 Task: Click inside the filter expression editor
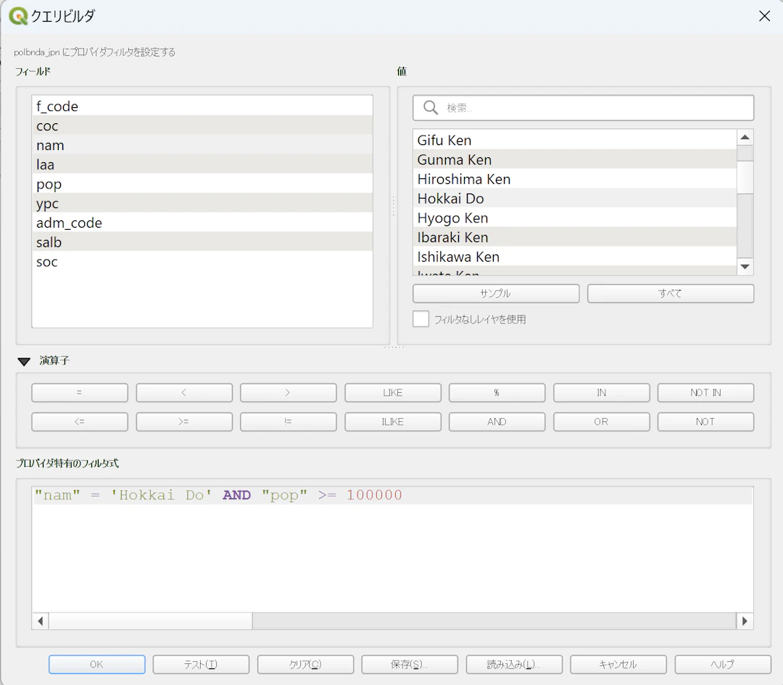pos(392,549)
